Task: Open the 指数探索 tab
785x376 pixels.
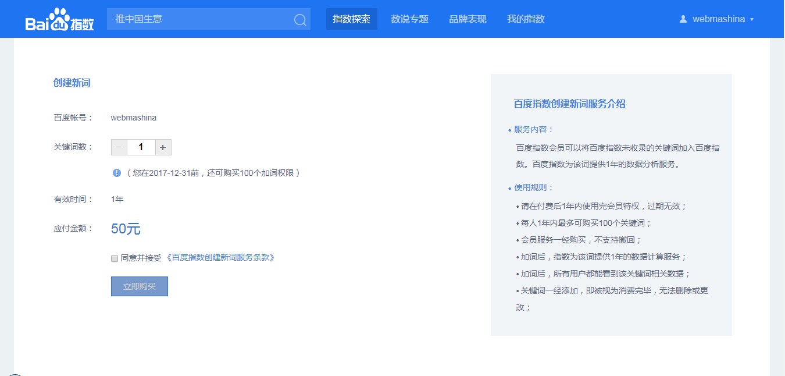Action: (352, 19)
